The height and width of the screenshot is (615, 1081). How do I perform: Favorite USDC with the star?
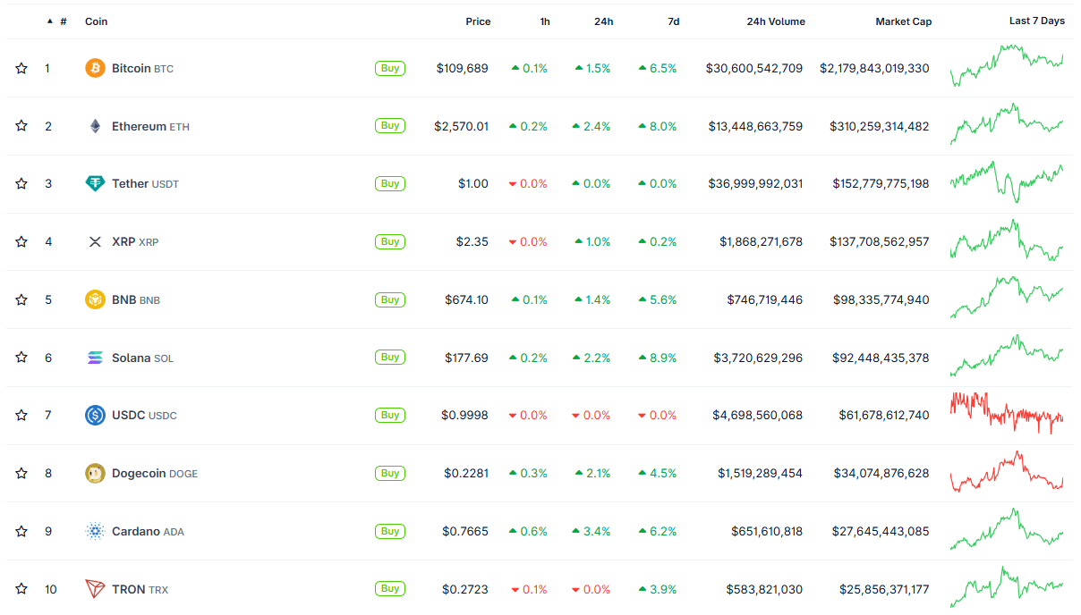pos(21,415)
